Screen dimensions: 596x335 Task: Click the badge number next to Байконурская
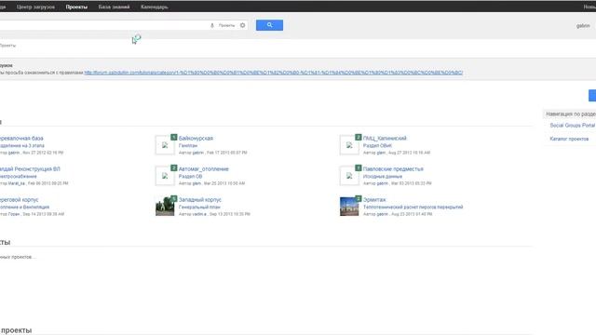click(174, 137)
